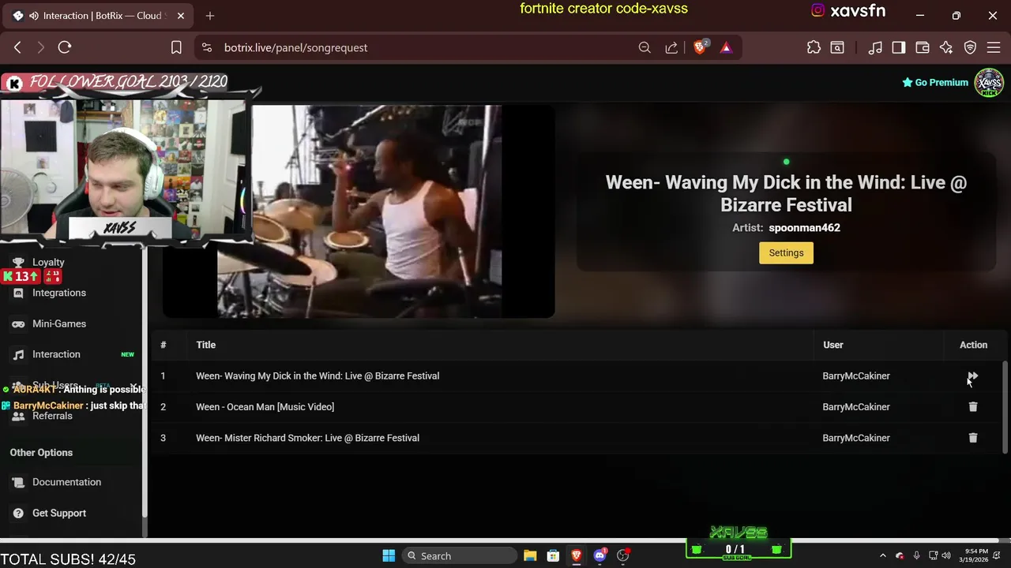Viewport: 1011px width, 568px height.
Task: Open Loyalty sidebar section
Action: [48, 262]
